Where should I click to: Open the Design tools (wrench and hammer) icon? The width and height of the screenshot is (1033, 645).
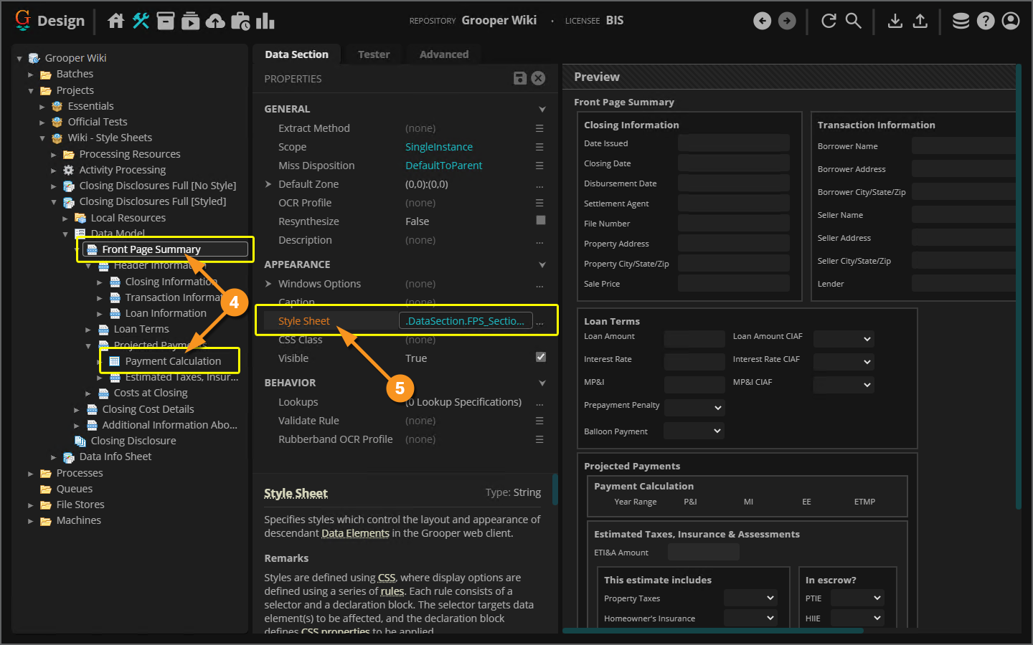tap(141, 21)
